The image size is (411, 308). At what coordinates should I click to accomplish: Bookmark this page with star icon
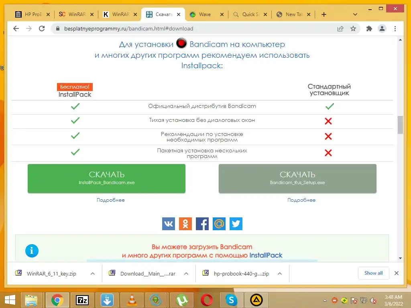[x=353, y=28]
